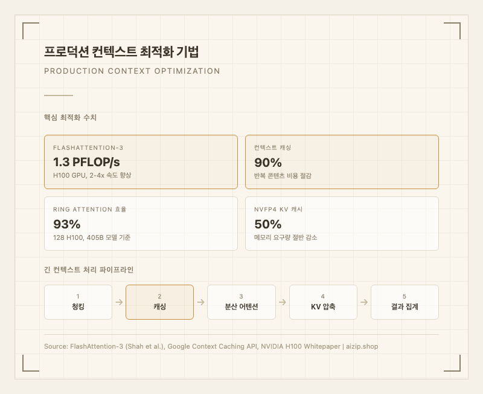Open the NVFP4 KV 캐시 card
Image resolution: width=483 pixels, height=394 pixels.
(342, 223)
